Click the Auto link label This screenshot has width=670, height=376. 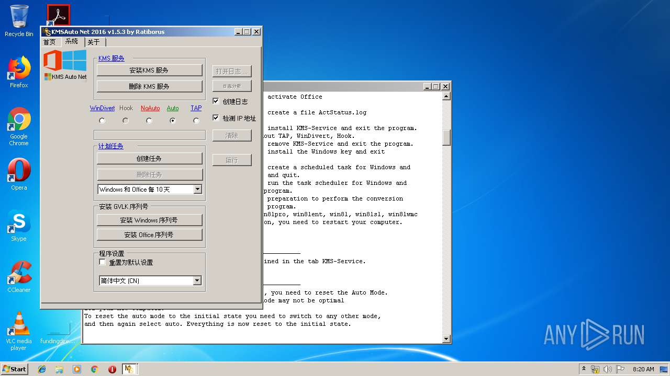(x=173, y=108)
